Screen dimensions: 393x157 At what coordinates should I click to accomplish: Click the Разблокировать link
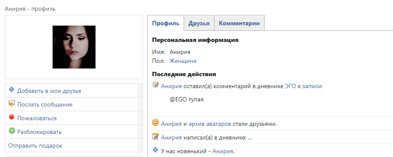39,132
